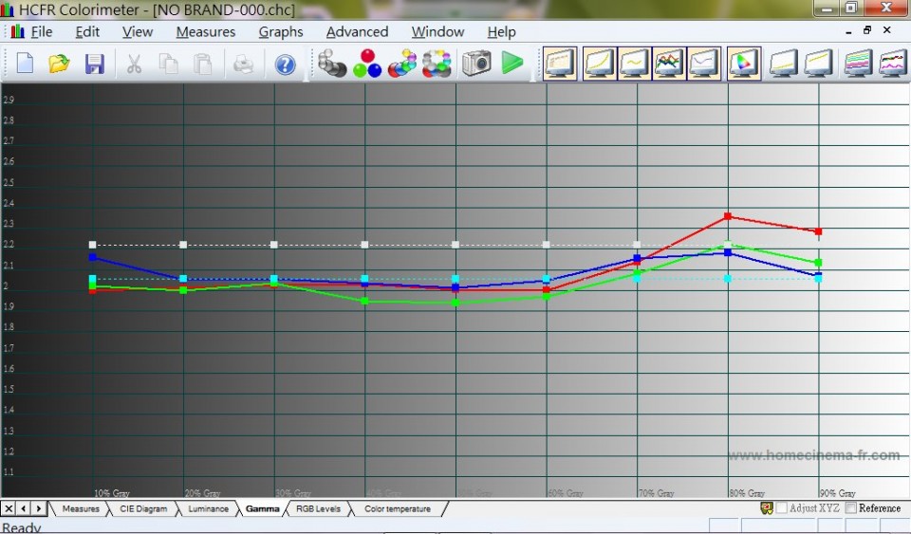This screenshot has height=534, width=911.
Task: Click the camera icon in the toolbar
Action: click(x=476, y=64)
